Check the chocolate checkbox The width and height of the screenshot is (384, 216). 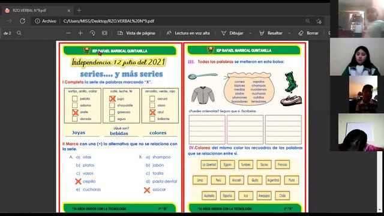coord(112,106)
